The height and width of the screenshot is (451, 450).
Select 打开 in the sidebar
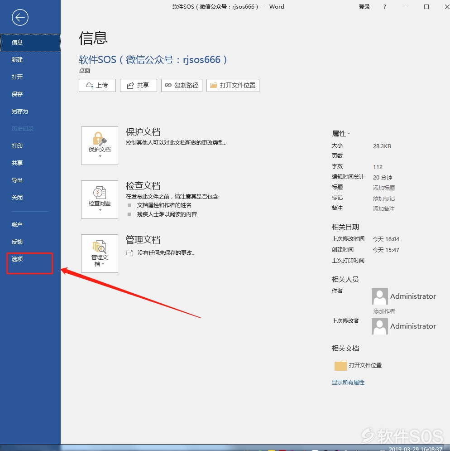(x=30, y=77)
